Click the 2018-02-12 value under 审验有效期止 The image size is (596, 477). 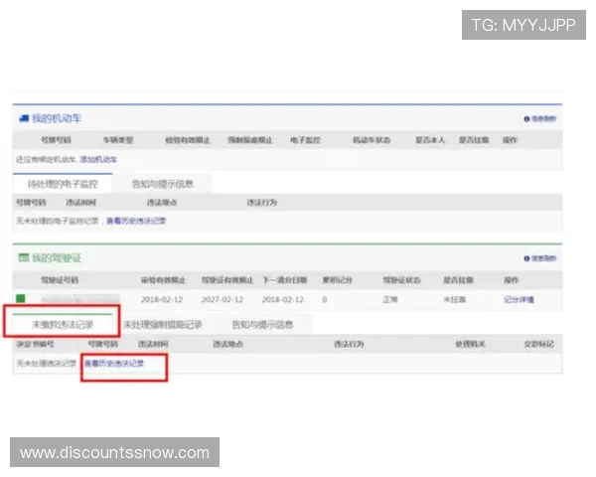coord(162,299)
